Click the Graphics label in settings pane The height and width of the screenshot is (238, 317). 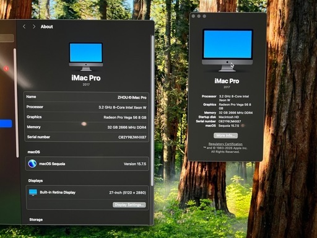(34, 117)
